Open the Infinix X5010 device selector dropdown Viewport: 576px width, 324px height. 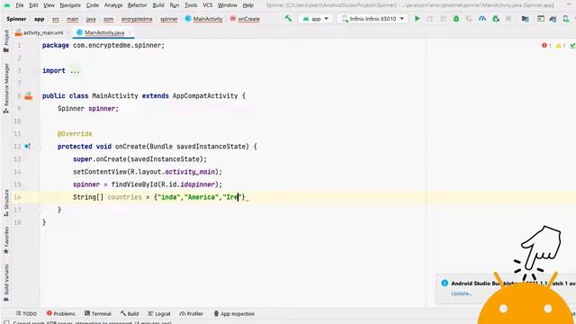click(373, 18)
